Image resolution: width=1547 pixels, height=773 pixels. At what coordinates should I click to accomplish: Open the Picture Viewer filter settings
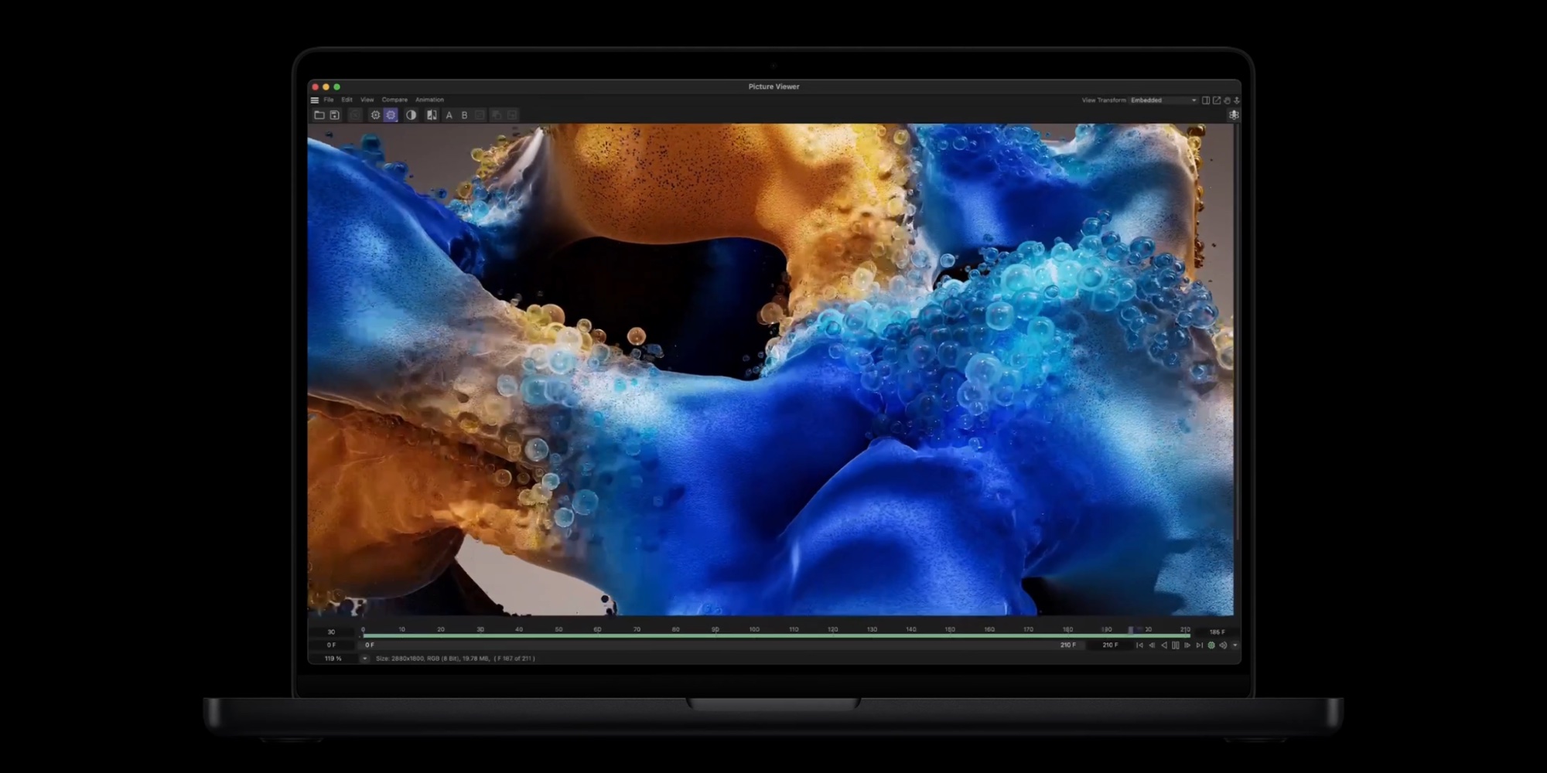375,114
